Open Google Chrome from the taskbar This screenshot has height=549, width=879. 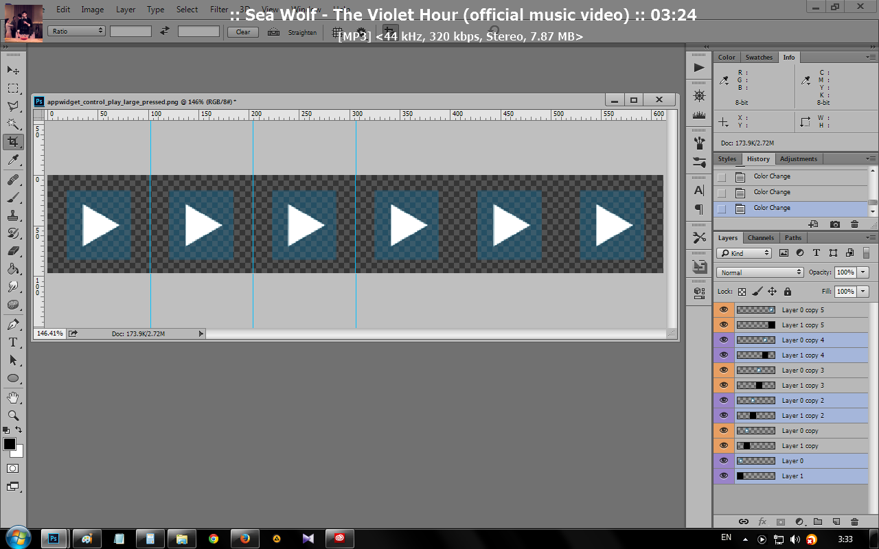point(214,539)
